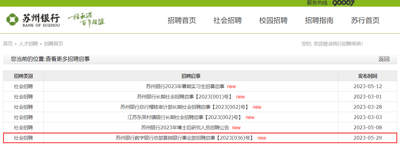Click the 招聘类别 column header

[23, 76]
